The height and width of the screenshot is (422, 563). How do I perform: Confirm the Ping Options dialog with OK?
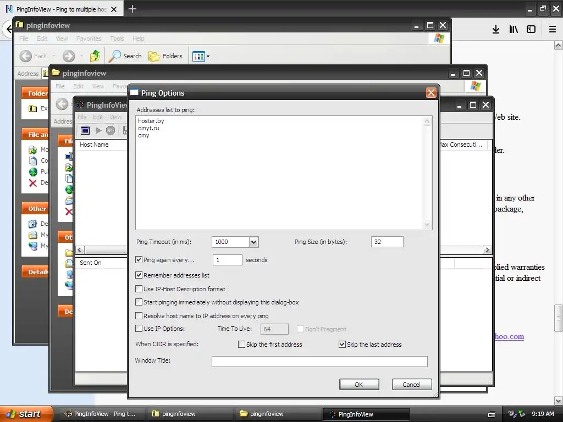(358, 384)
